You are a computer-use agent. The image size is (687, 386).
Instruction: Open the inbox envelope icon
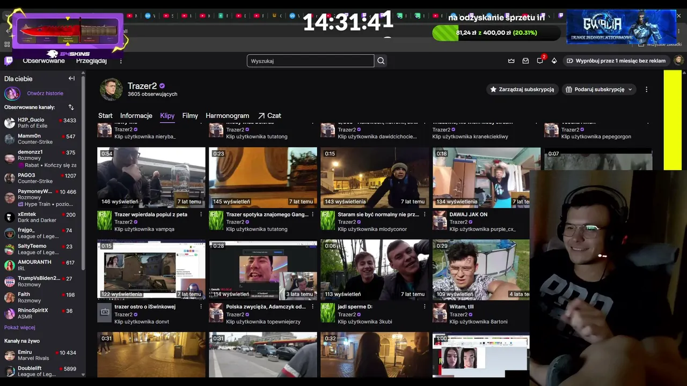tap(525, 61)
